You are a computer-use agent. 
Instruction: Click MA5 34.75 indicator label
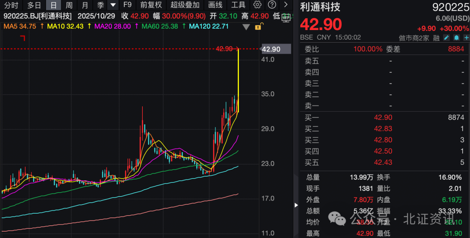click(20, 27)
